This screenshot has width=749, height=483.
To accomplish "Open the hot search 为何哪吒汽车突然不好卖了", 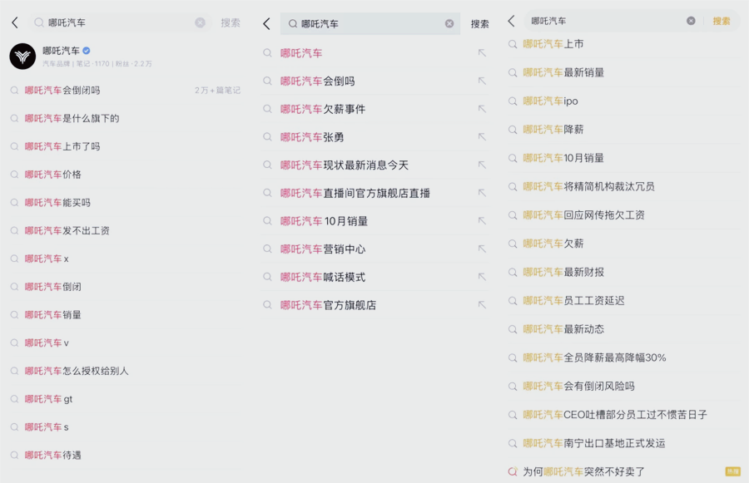I will coord(583,472).
